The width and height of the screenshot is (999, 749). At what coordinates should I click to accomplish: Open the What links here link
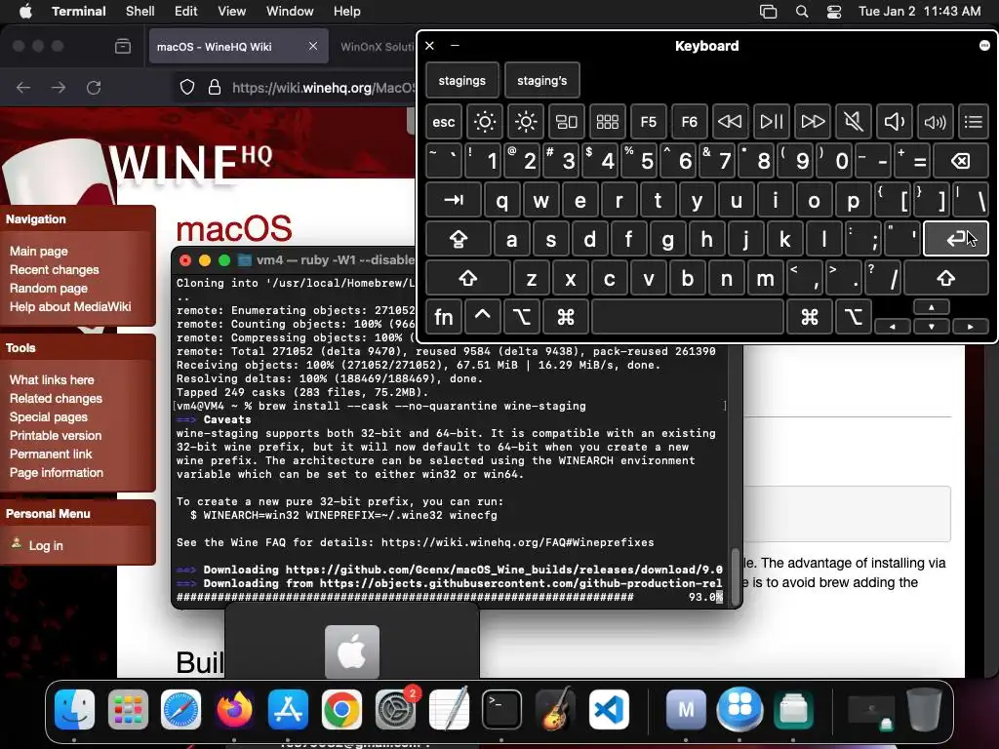pyautogui.click(x=52, y=379)
